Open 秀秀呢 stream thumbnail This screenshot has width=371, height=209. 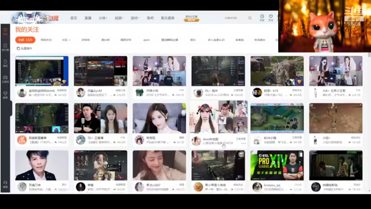[x=159, y=118]
